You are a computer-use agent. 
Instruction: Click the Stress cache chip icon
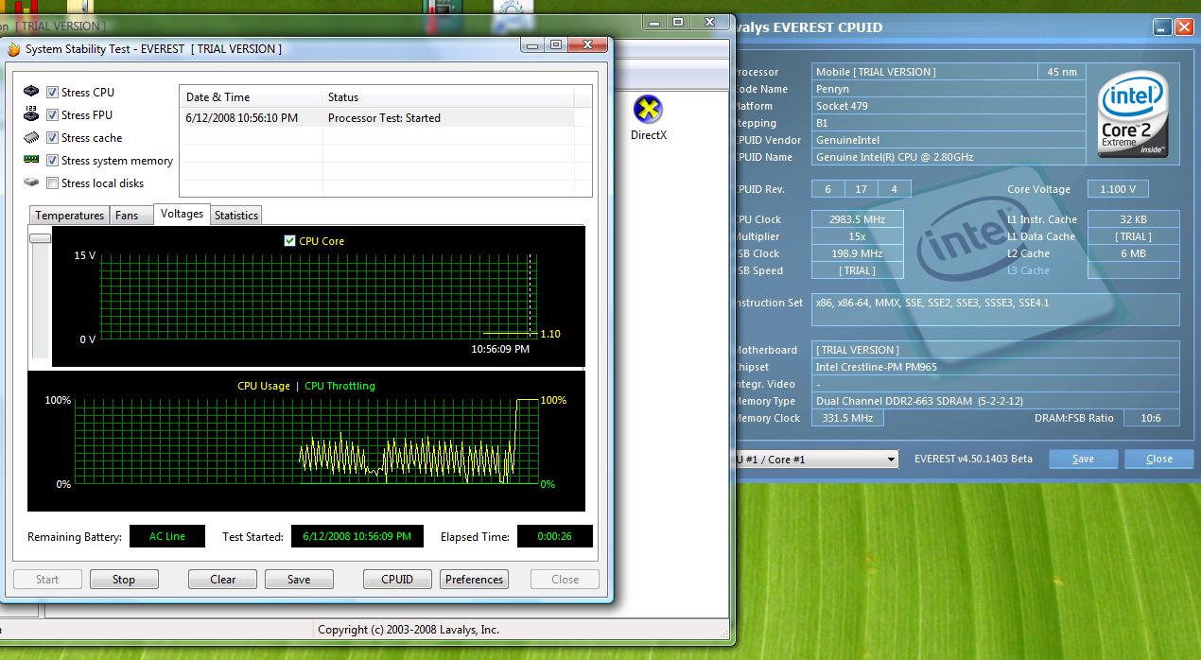[31, 137]
